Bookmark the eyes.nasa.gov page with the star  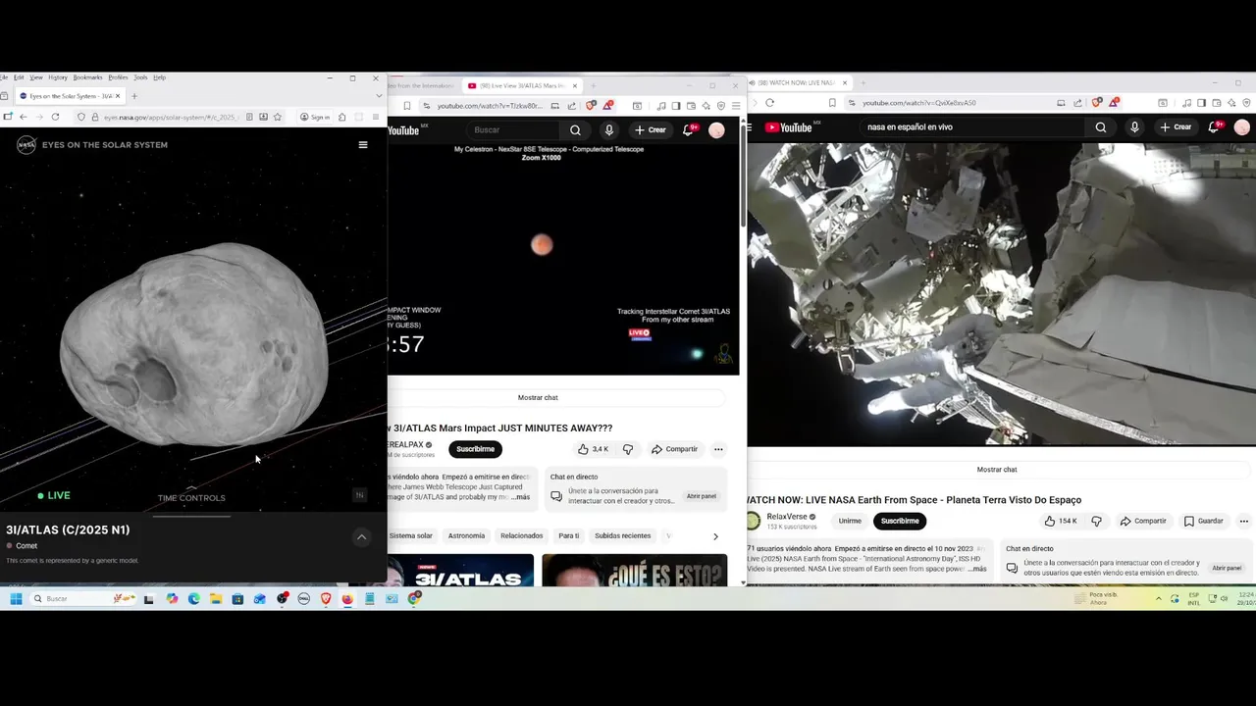click(278, 117)
